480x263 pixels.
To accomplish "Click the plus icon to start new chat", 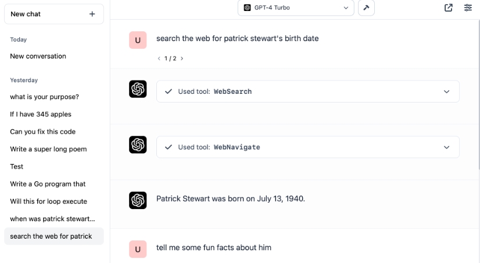I will (92, 14).
